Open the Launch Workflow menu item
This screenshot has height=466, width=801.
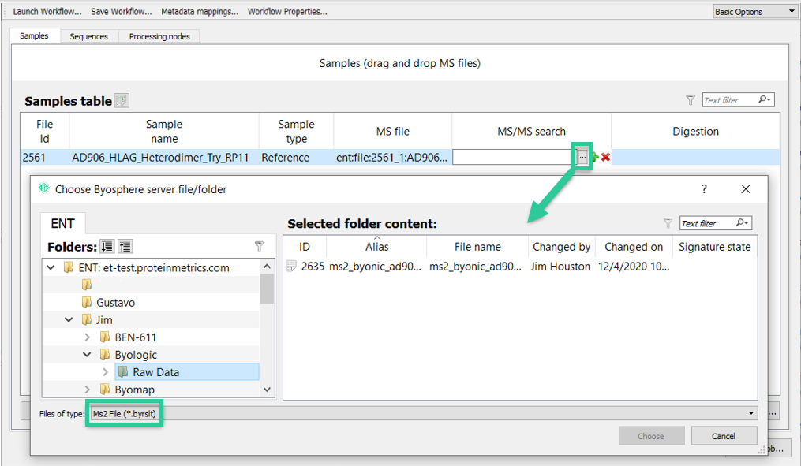(47, 11)
